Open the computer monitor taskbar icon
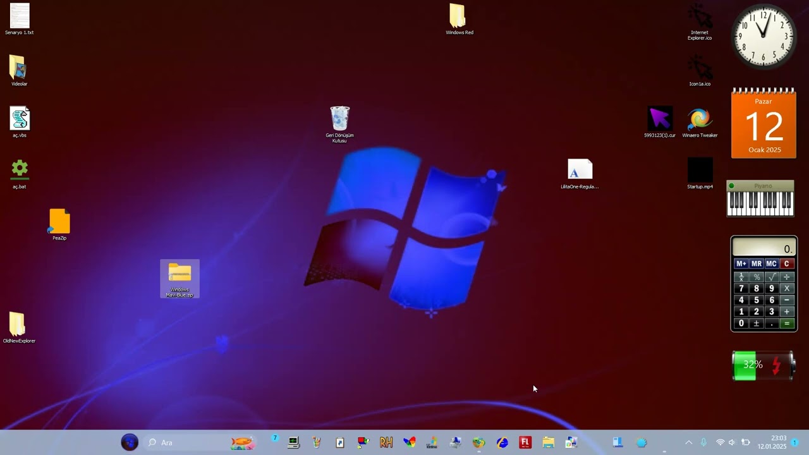Image resolution: width=809 pixels, height=455 pixels. [293, 442]
